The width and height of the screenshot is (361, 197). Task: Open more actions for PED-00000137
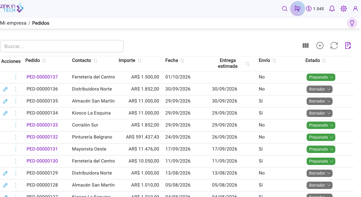point(16,77)
